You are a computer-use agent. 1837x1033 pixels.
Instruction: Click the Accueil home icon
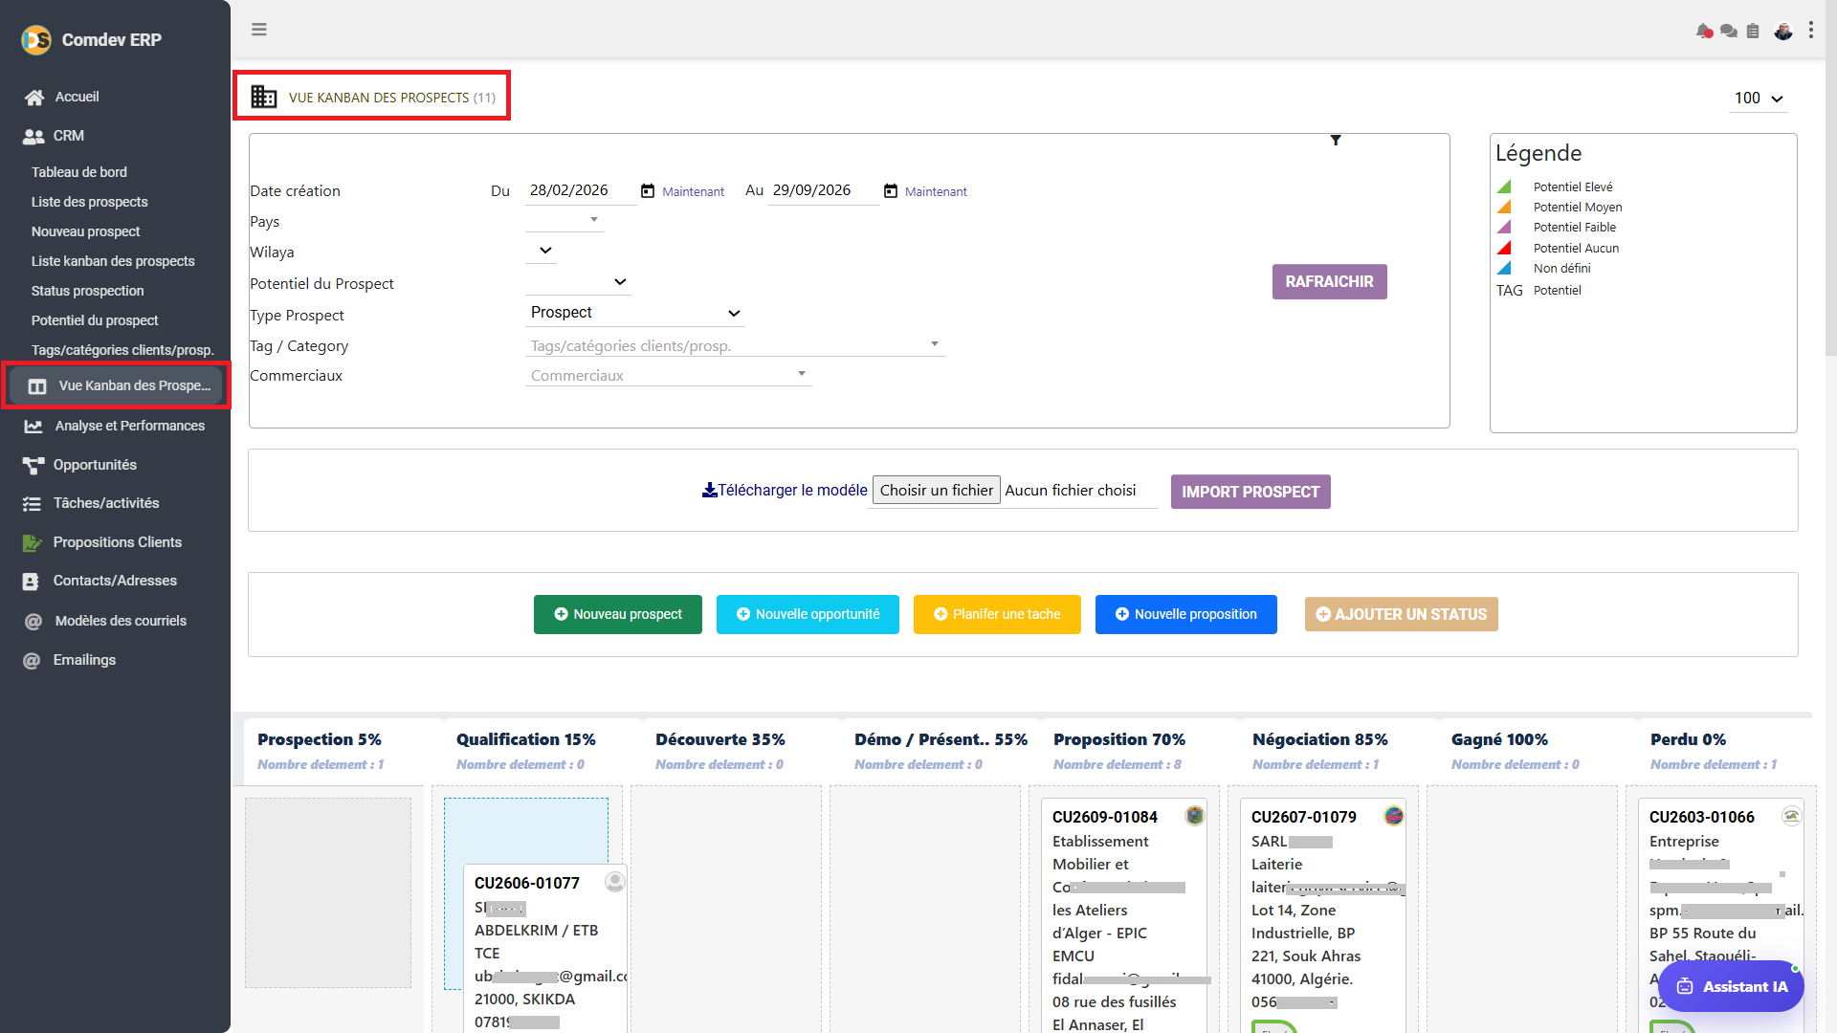click(x=34, y=97)
